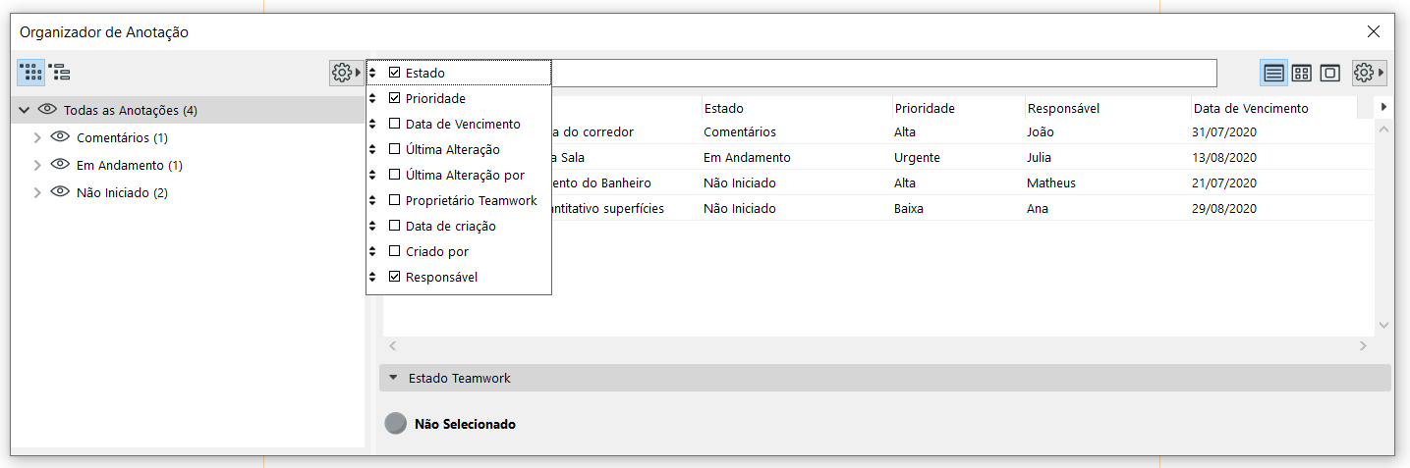Choose the Última Alteração por entry
Image resolution: width=1410 pixels, height=468 pixels.
[x=465, y=175]
